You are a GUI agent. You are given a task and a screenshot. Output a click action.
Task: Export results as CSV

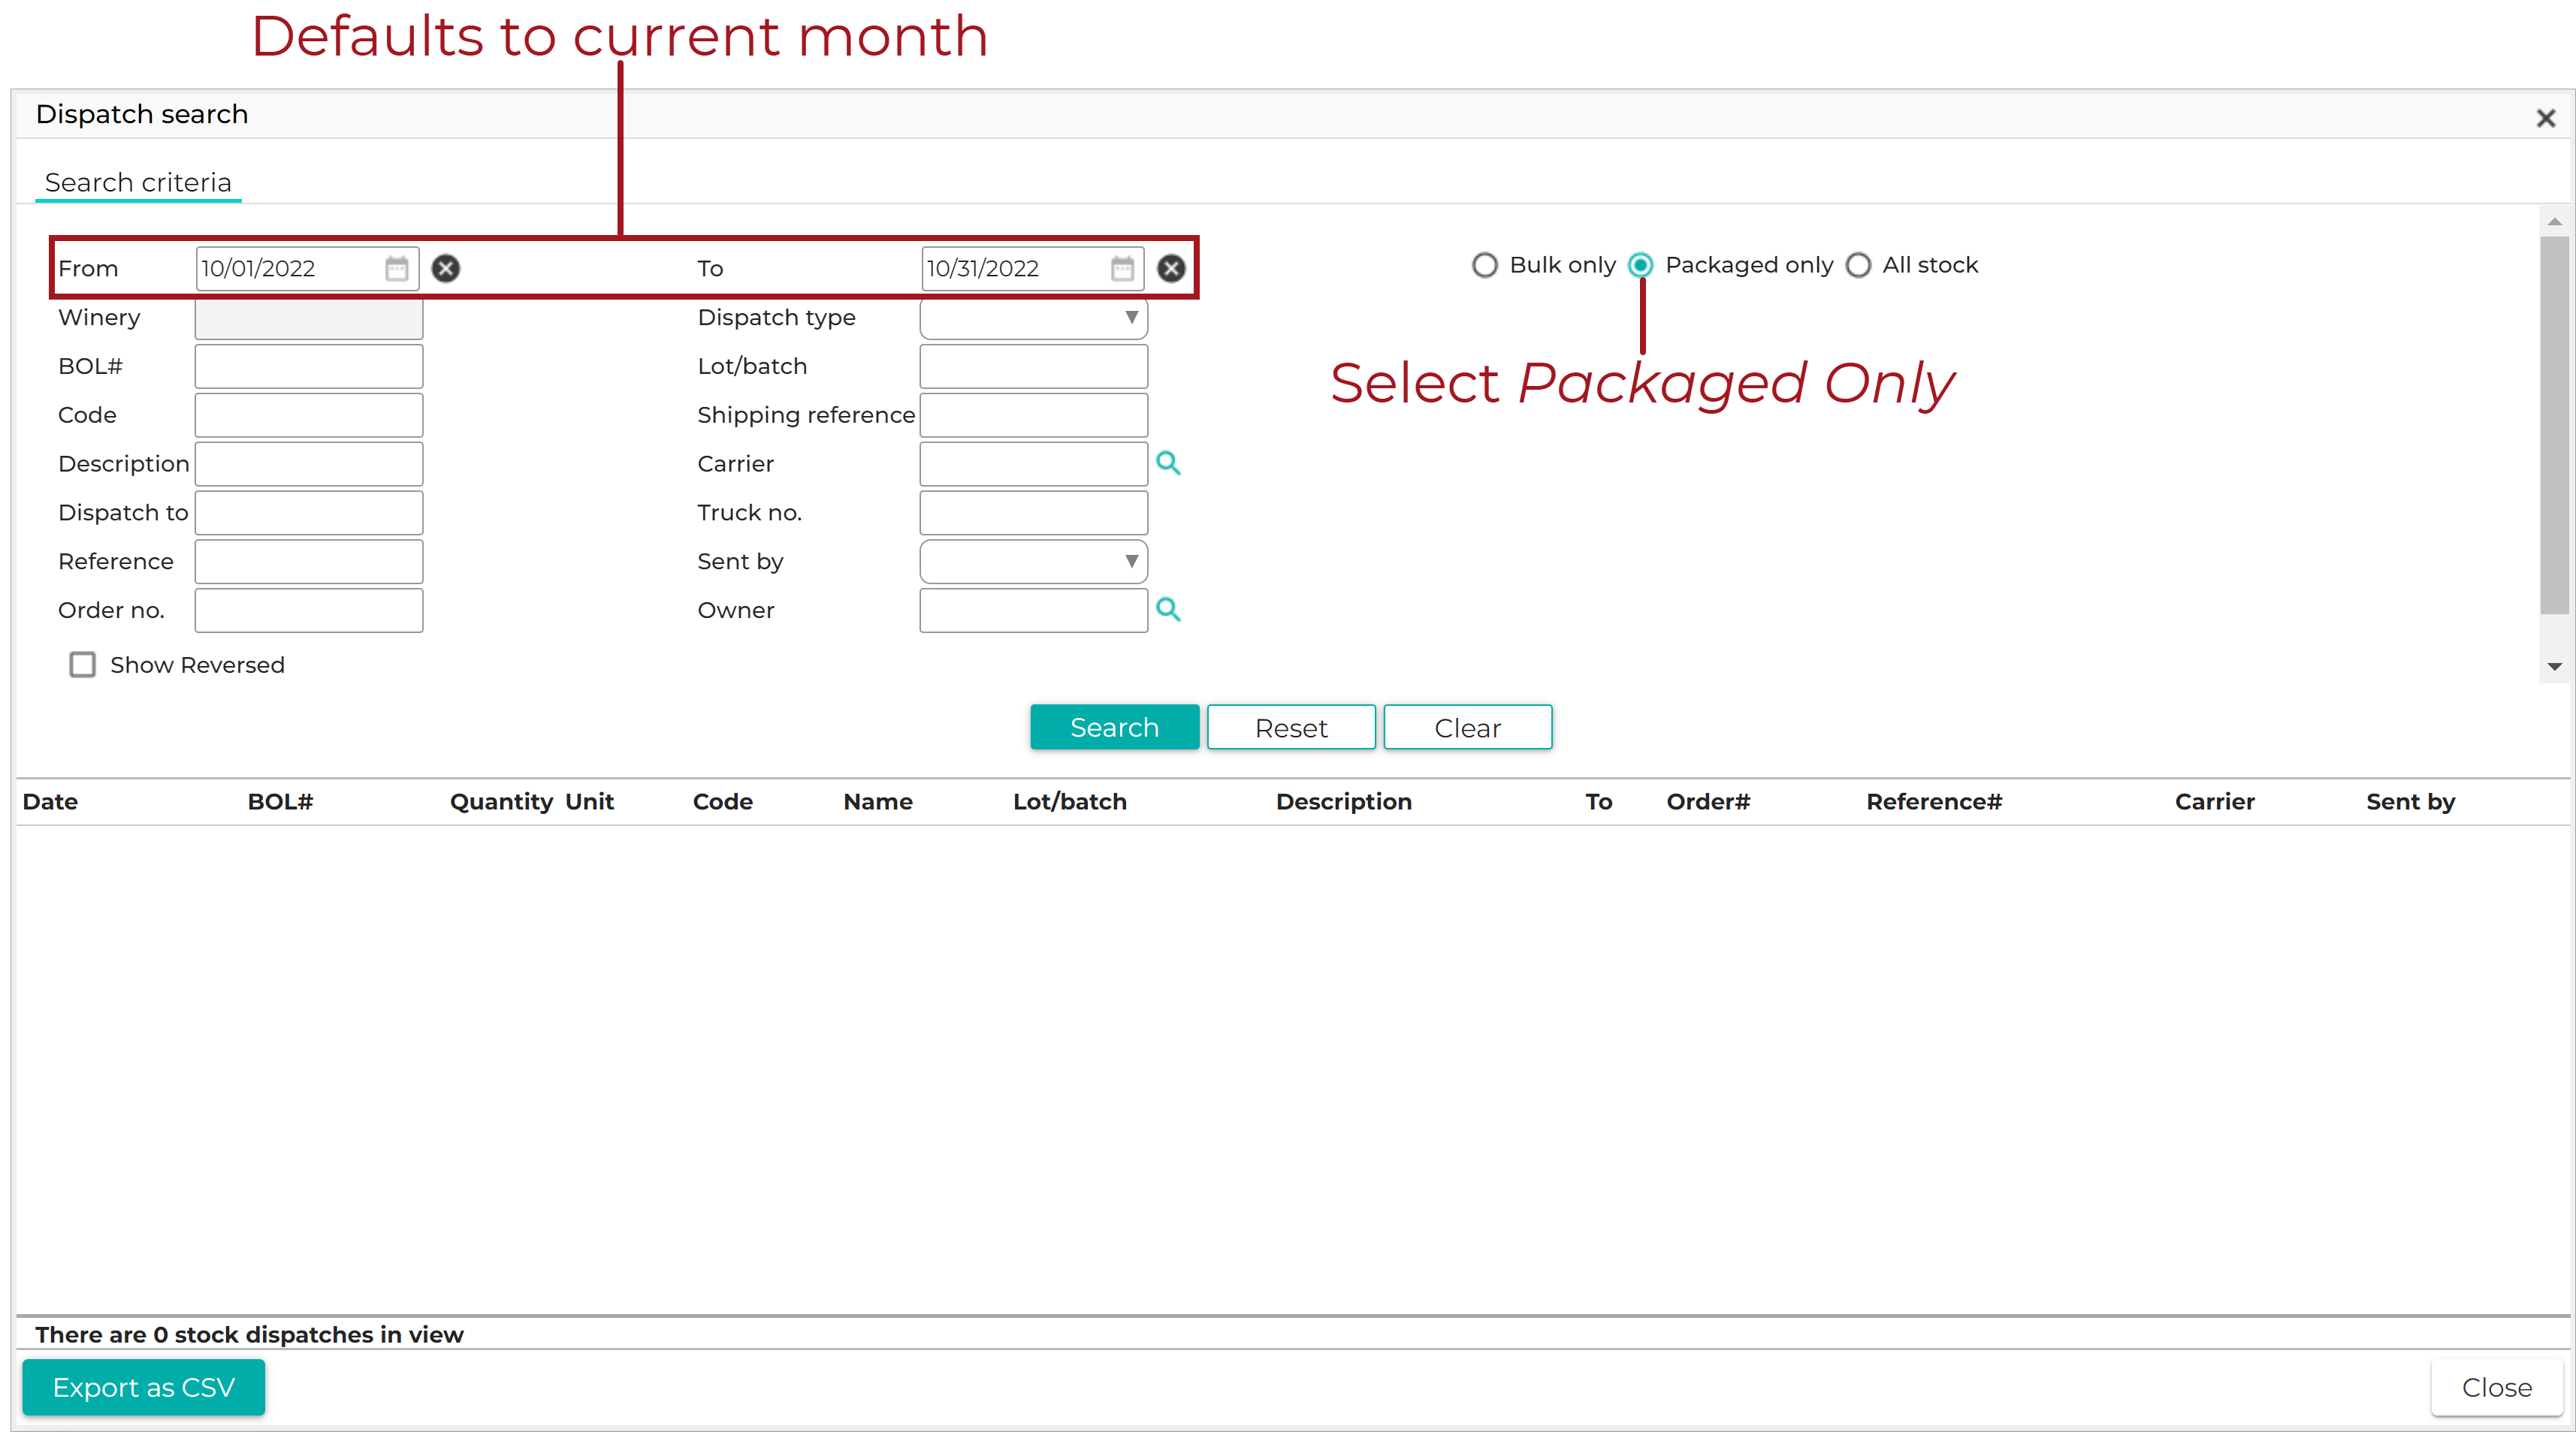(x=144, y=1387)
